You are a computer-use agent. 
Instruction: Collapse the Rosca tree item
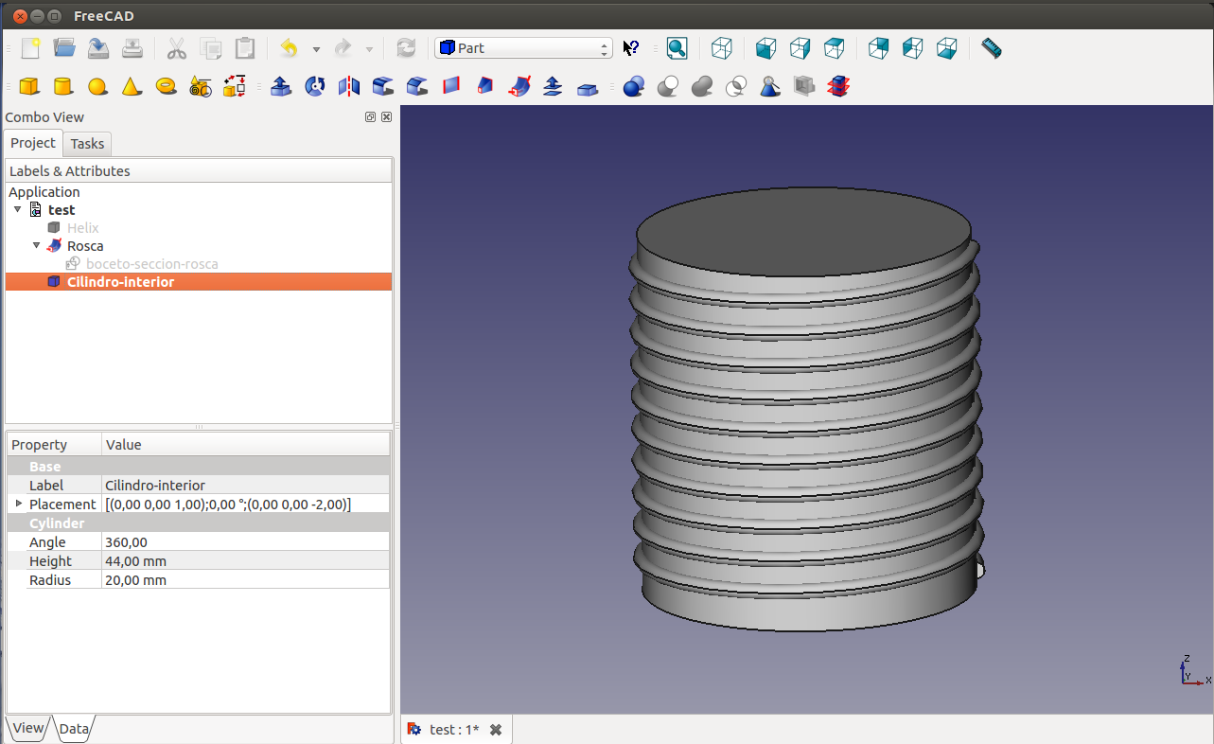click(x=37, y=245)
